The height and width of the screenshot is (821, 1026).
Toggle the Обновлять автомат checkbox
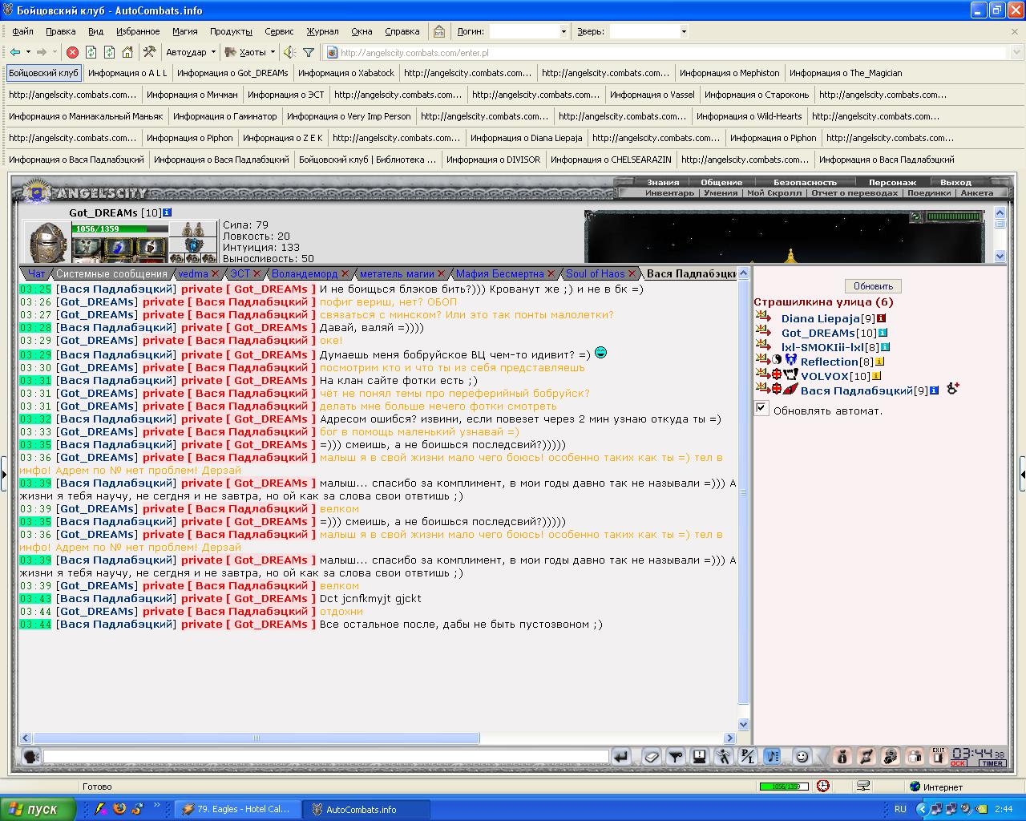pos(761,409)
